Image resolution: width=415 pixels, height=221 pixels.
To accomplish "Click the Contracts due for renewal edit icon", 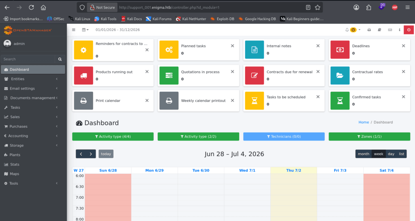I will (x=255, y=76).
